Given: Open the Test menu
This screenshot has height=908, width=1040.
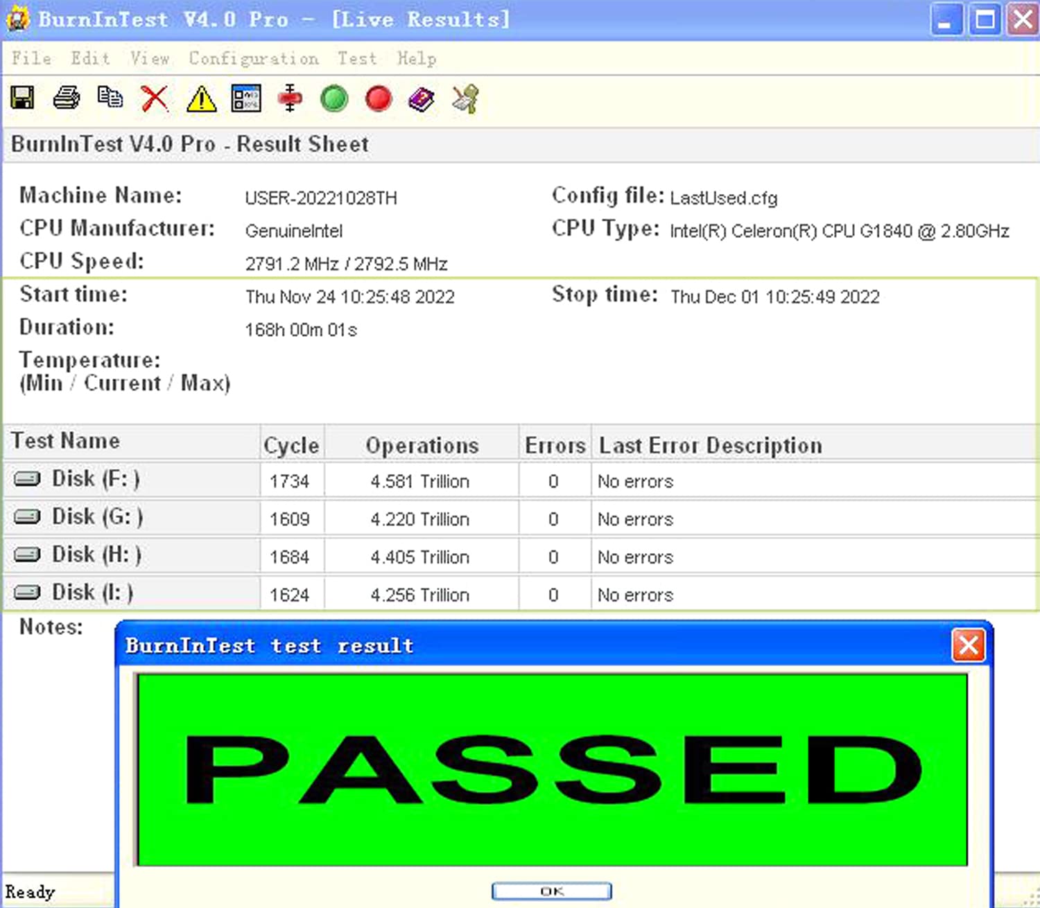Looking at the screenshot, I should [x=358, y=58].
